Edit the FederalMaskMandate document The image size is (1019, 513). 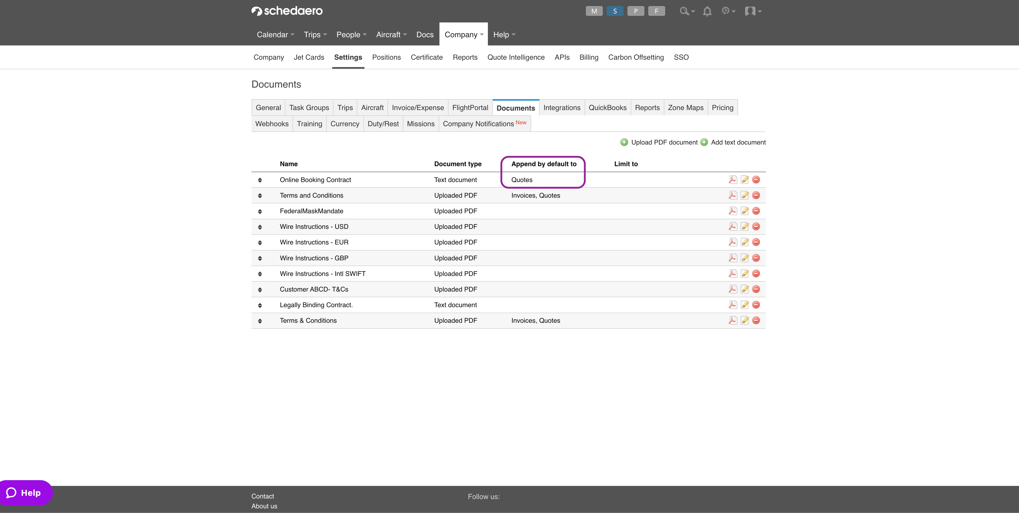click(x=745, y=211)
